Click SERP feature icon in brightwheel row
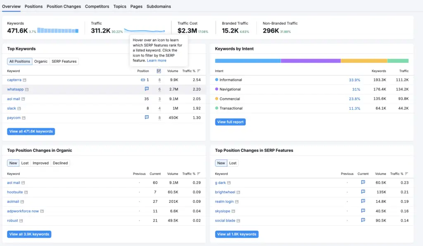Image resolution: width=423 pixels, height=246 pixels. 363,192
